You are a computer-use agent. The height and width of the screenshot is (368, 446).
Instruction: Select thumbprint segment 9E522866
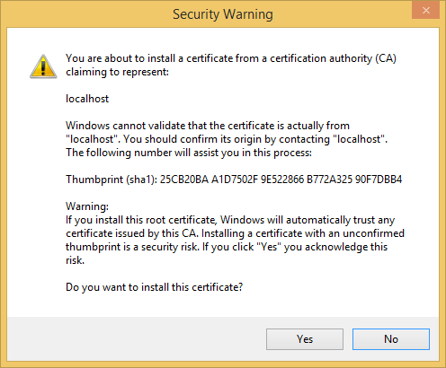(x=282, y=180)
